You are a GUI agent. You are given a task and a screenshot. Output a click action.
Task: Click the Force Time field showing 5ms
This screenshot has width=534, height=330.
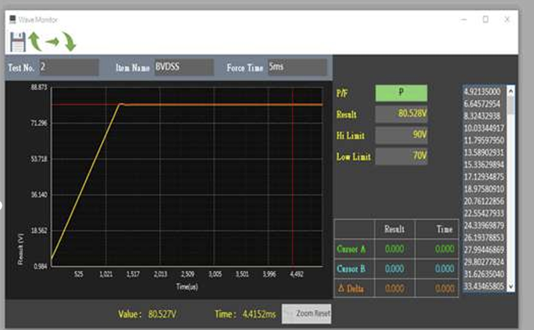pos(297,67)
